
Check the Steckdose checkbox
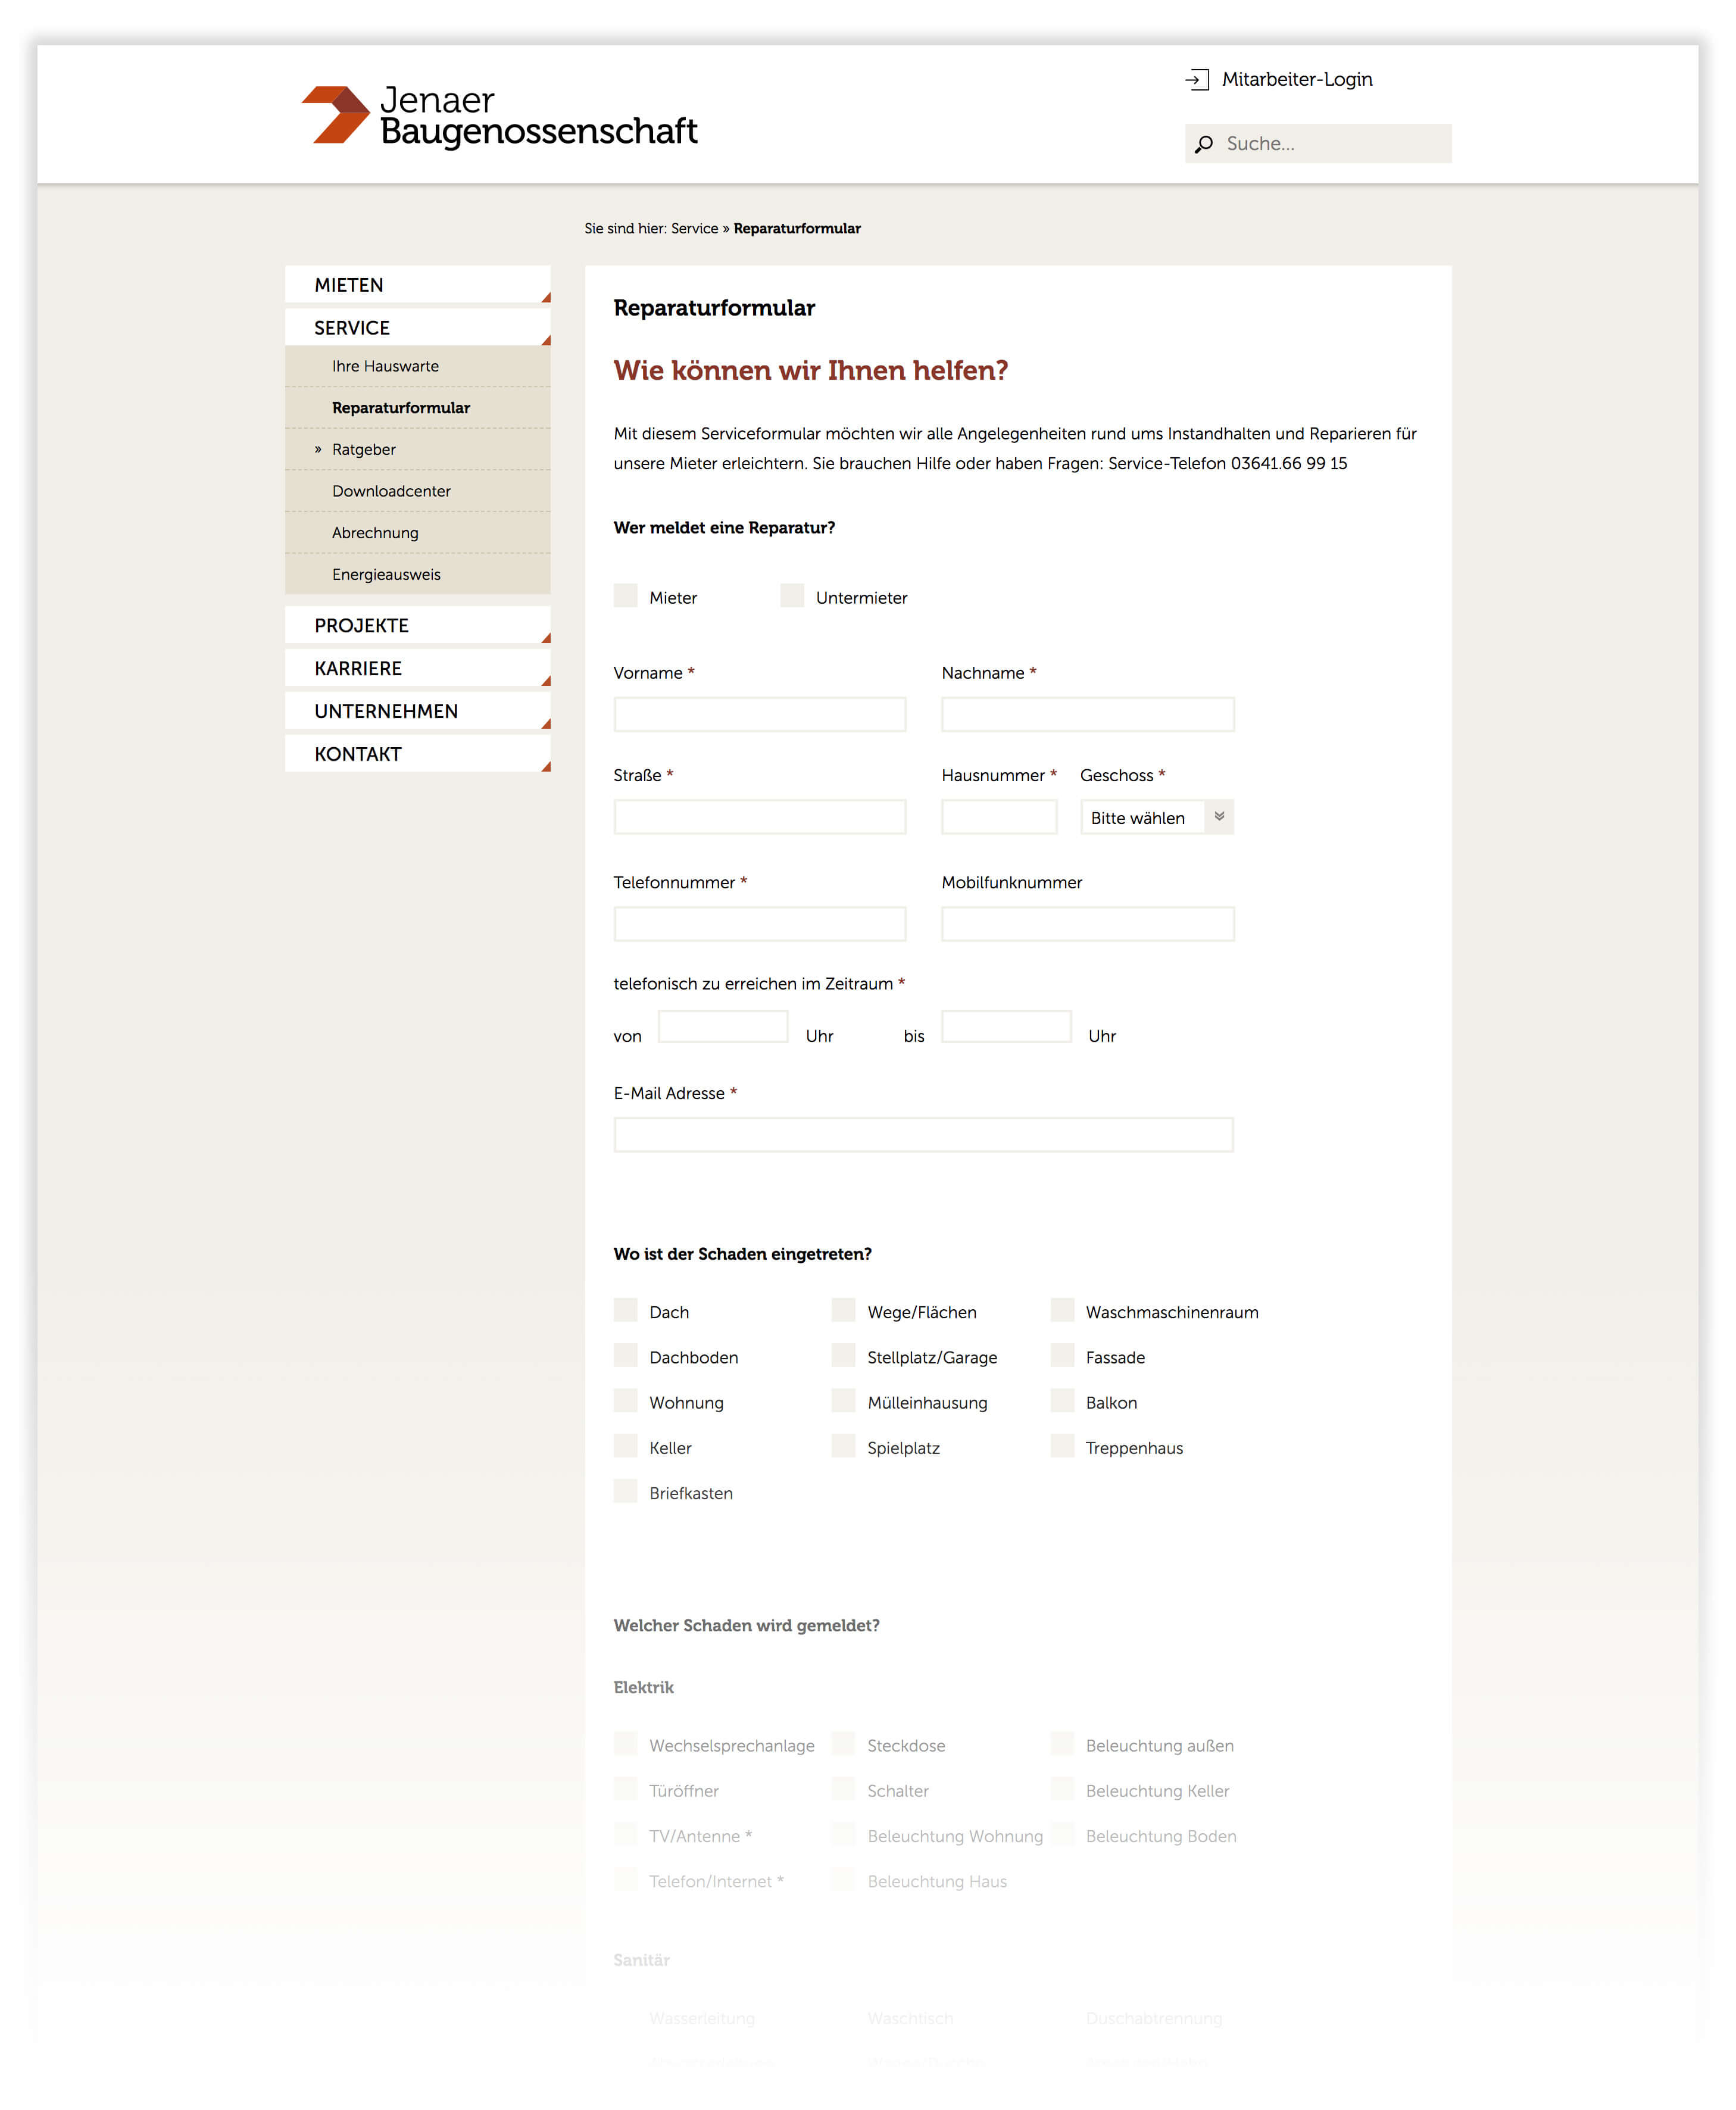844,1743
